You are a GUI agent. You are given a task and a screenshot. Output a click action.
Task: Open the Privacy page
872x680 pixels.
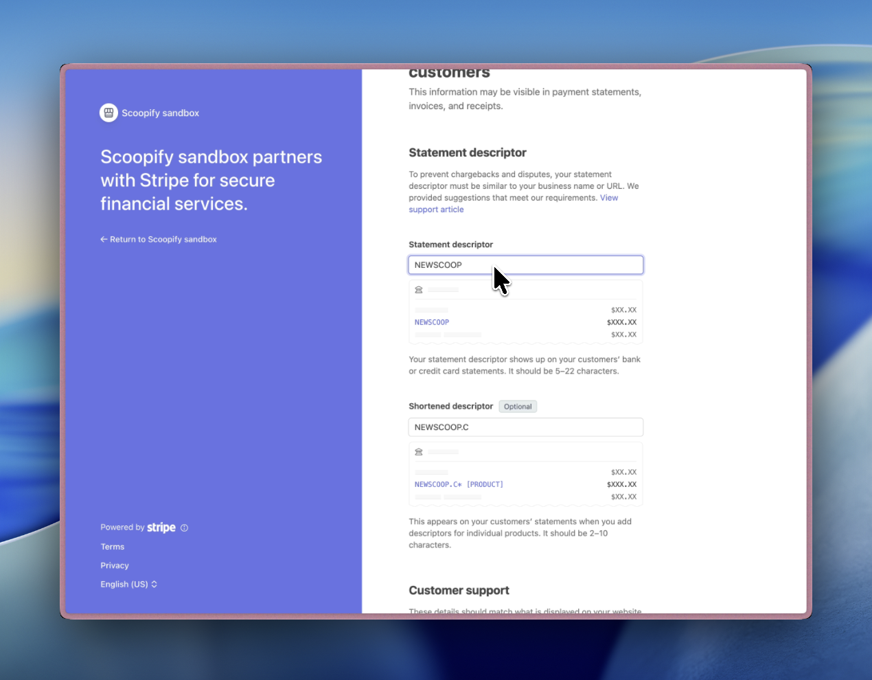114,565
